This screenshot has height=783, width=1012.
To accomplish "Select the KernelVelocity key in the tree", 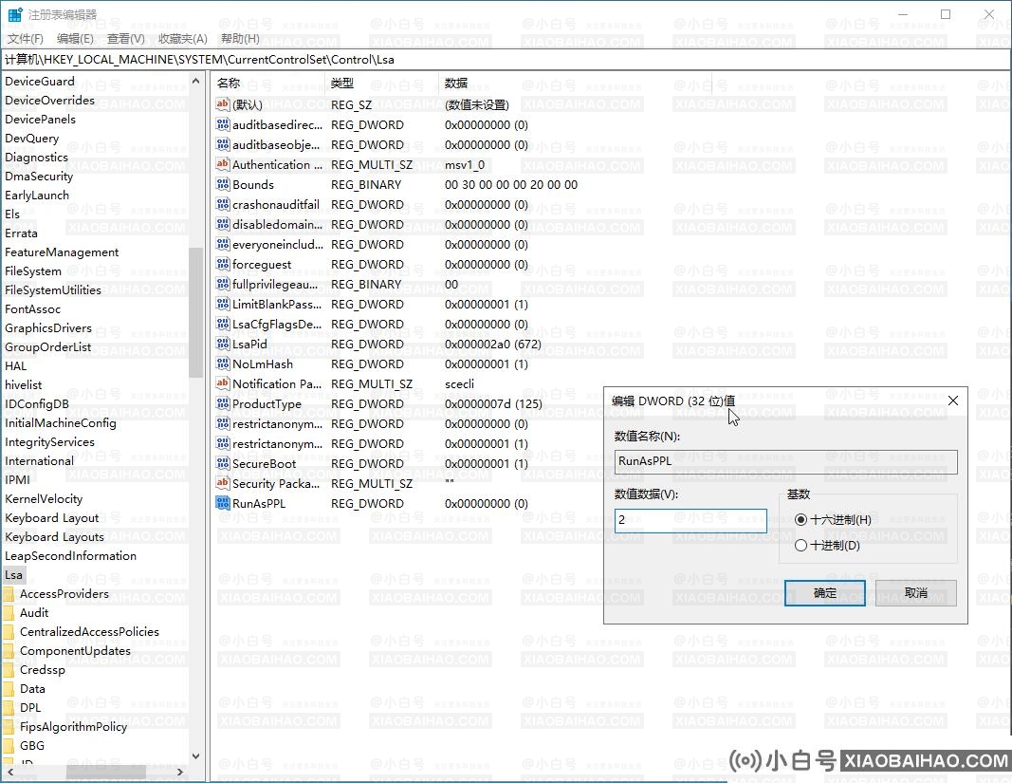I will point(44,498).
